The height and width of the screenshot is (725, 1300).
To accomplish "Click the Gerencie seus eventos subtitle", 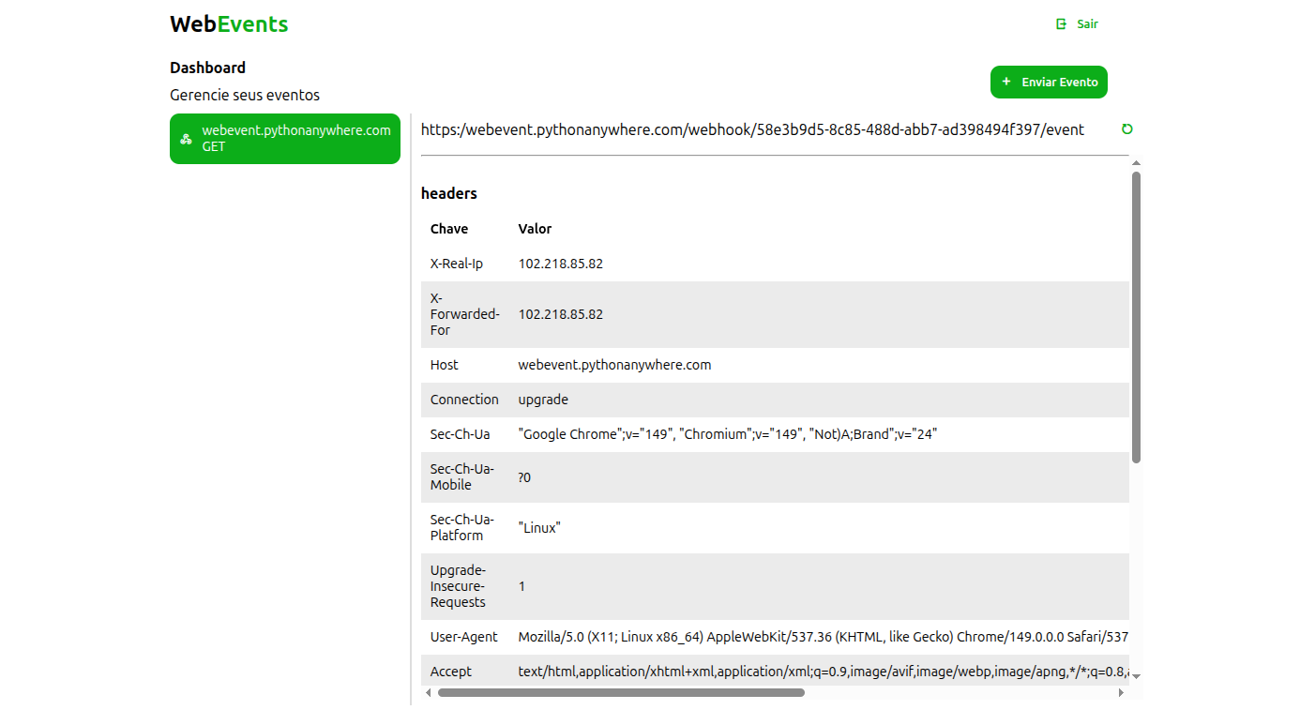I will click(x=245, y=95).
